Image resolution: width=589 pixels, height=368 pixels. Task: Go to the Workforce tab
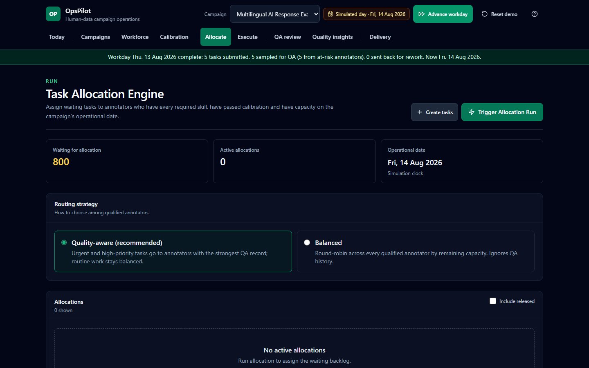135,37
